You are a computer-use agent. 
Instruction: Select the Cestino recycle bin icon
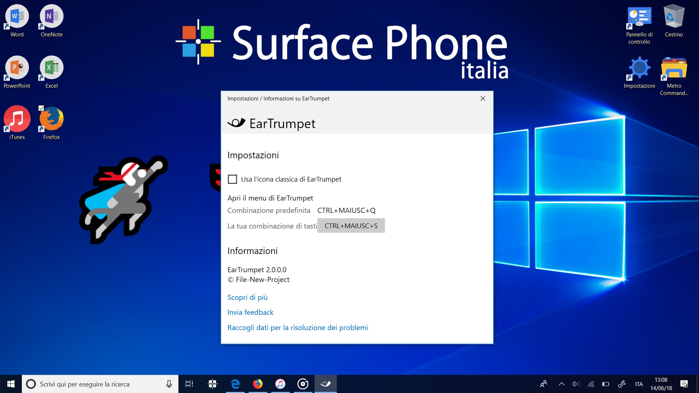coord(674,21)
